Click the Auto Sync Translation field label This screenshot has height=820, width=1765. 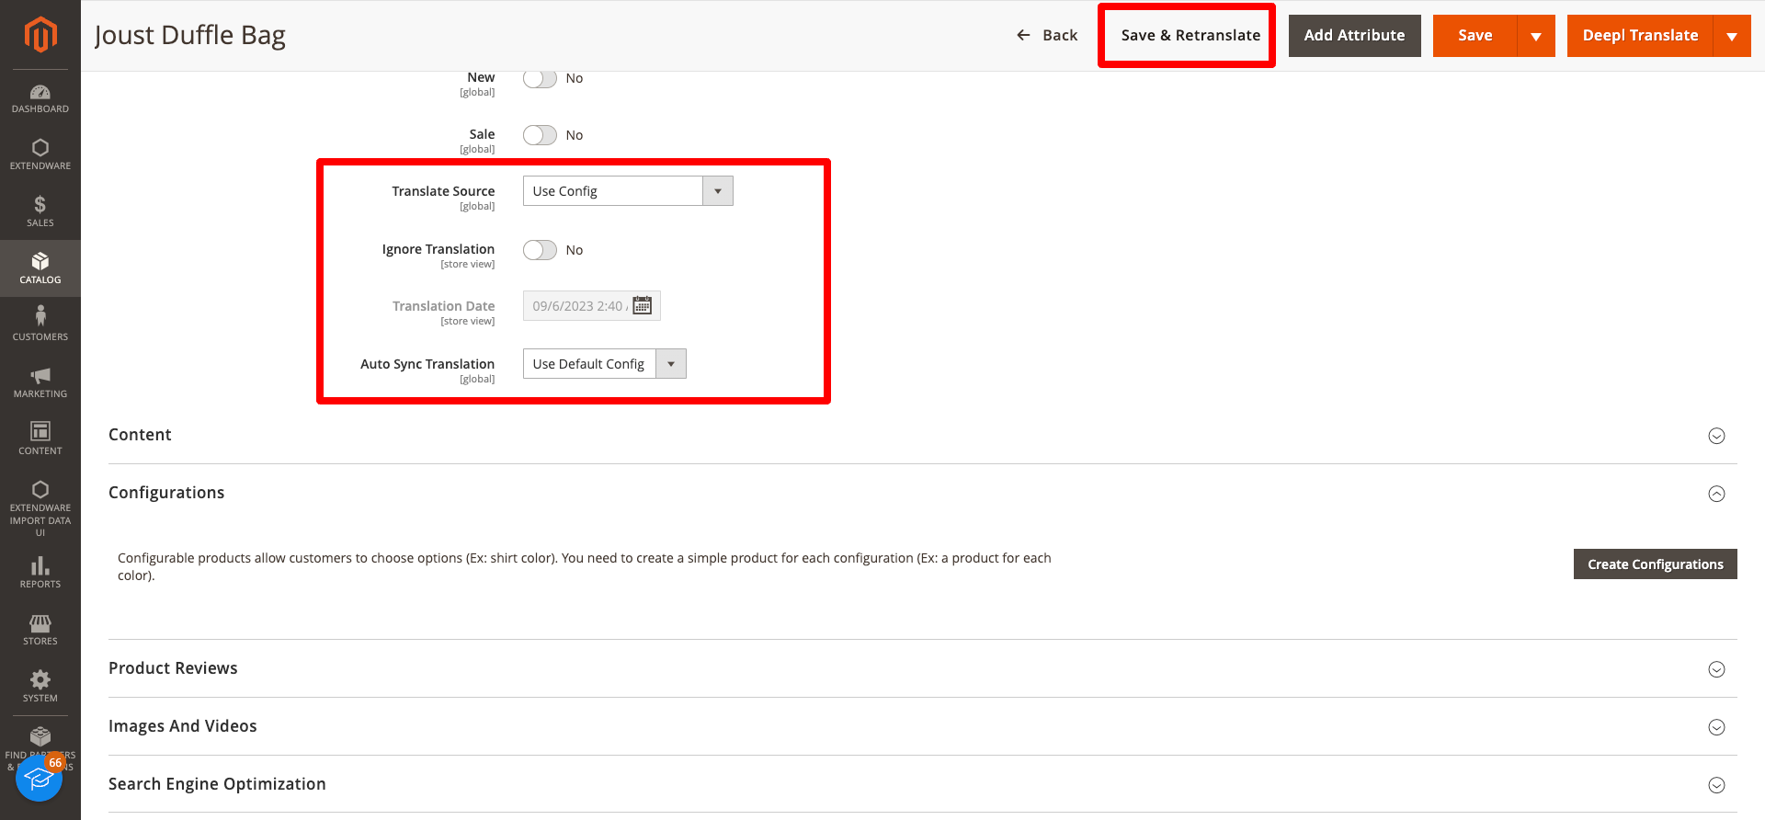coord(427,364)
